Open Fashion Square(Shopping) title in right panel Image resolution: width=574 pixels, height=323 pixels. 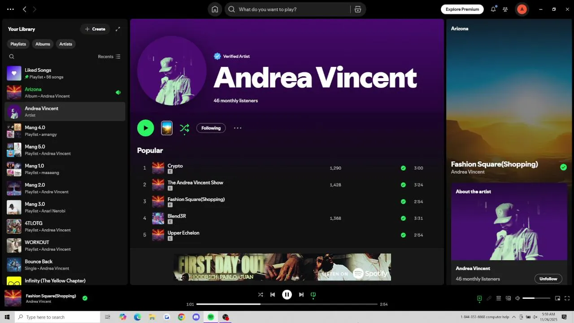tap(494, 164)
